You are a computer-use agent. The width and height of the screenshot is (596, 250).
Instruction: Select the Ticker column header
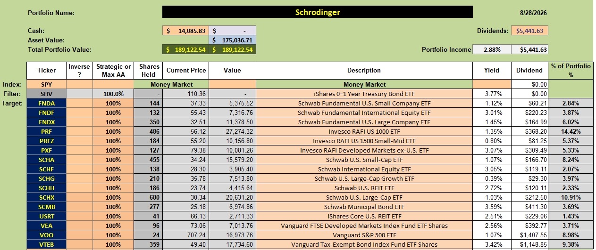tap(46, 70)
